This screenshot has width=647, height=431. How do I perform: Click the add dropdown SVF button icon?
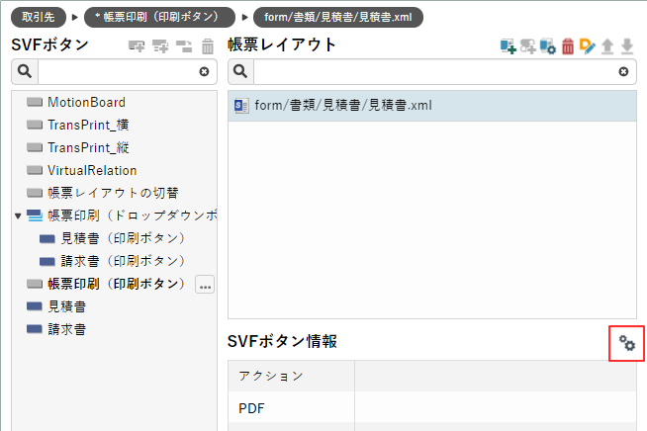tap(160, 46)
